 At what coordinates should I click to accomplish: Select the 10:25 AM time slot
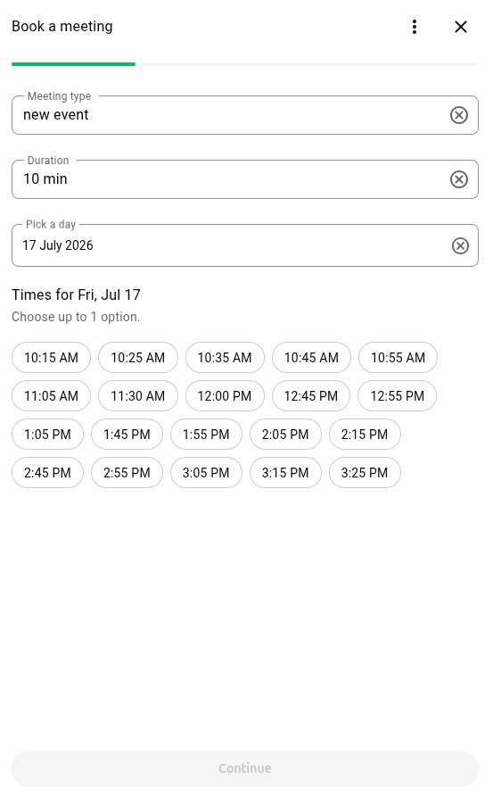pos(138,358)
